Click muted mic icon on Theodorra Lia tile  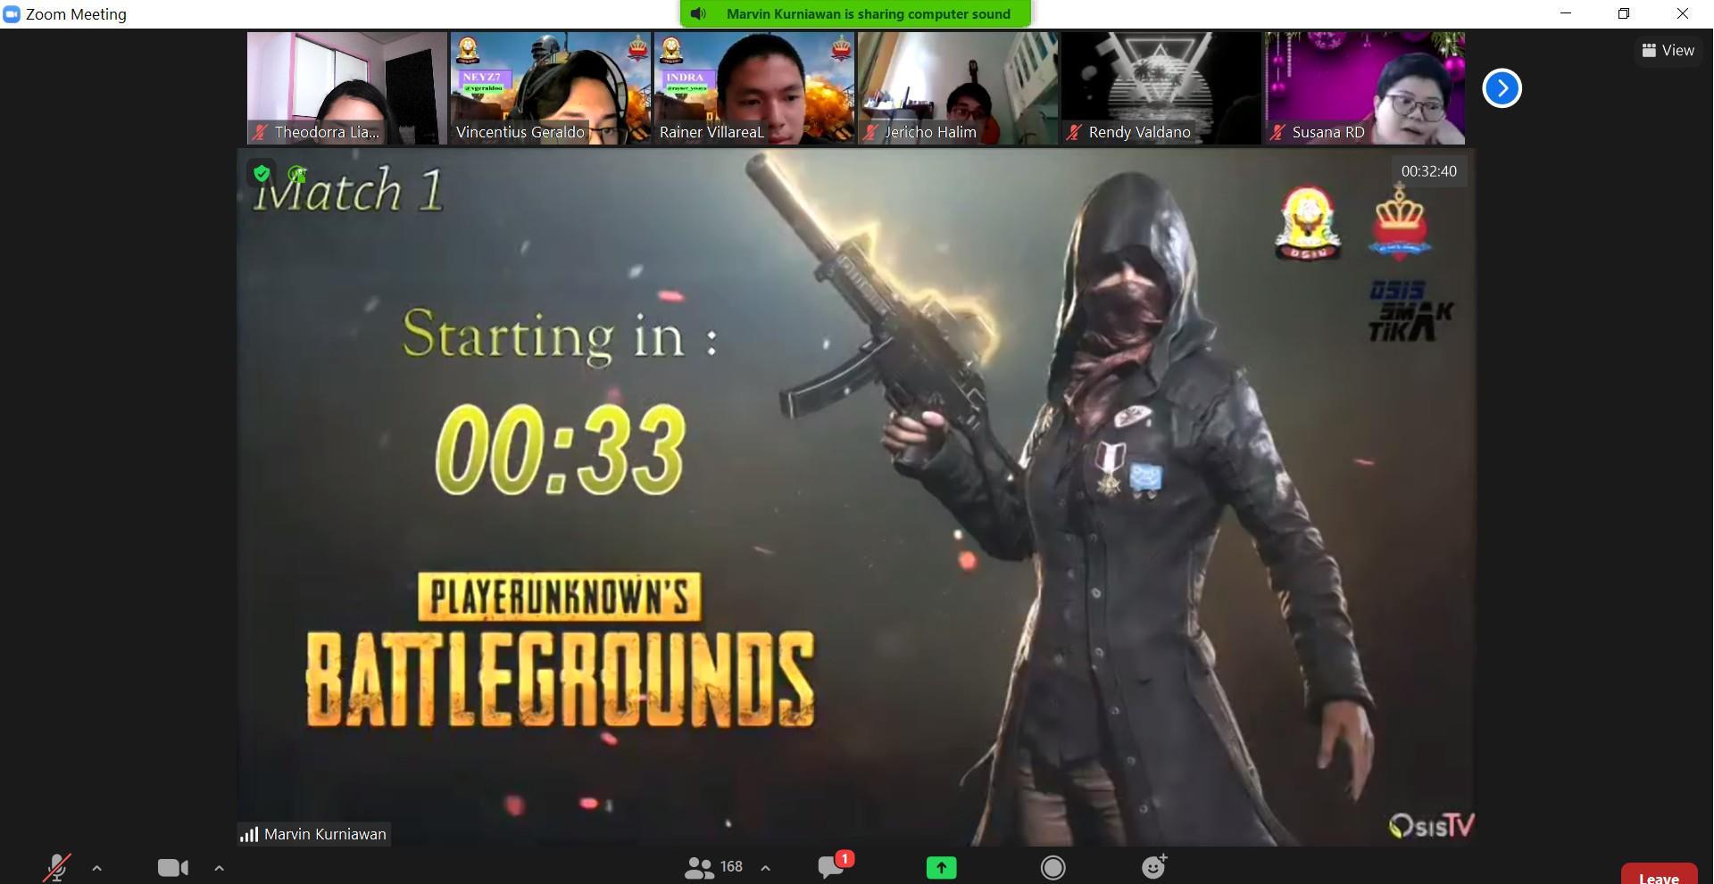click(x=260, y=132)
